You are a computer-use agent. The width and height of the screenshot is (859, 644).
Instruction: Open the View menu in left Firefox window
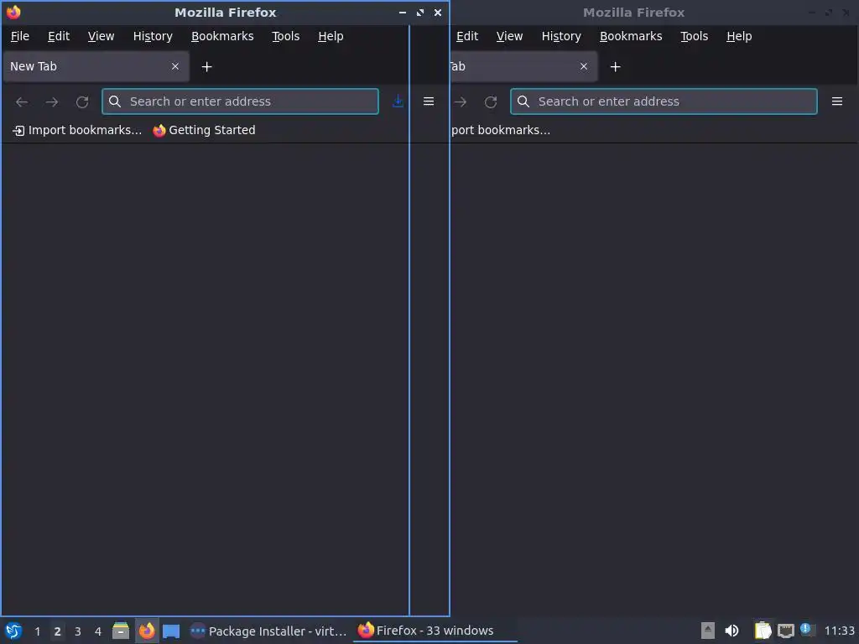click(101, 36)
